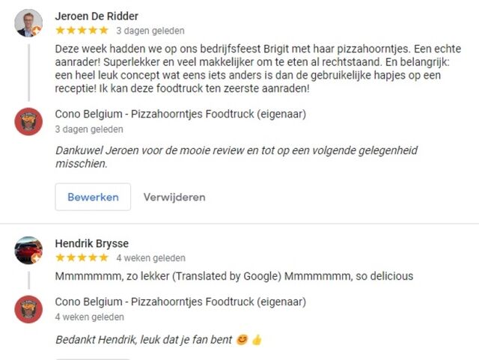Open reviewer name Jeroen De Ridder

click(97, 16)
